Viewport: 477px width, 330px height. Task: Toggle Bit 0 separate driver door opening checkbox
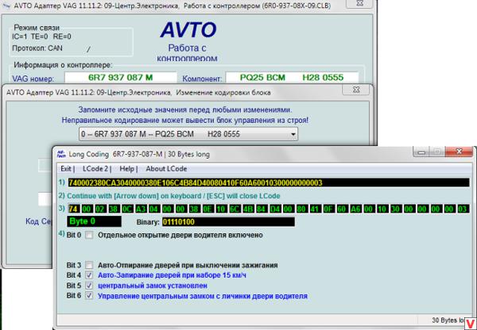point(89,235)
